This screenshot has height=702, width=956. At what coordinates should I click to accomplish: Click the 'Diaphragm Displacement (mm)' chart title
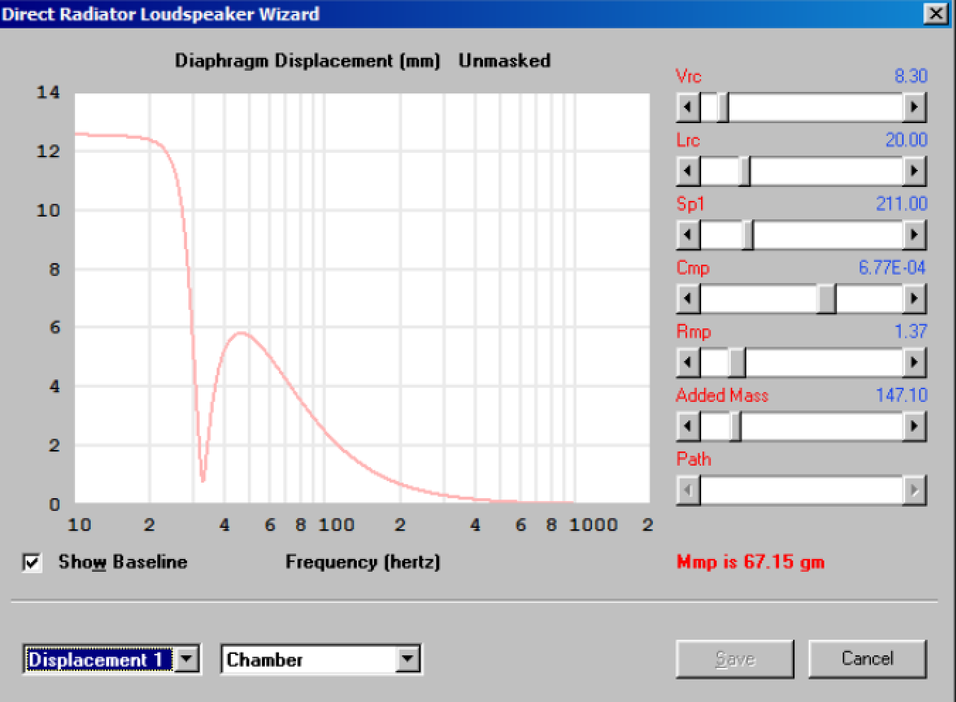click(307, 61)
